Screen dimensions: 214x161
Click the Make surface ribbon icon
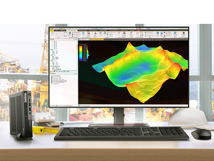point(158,34)
